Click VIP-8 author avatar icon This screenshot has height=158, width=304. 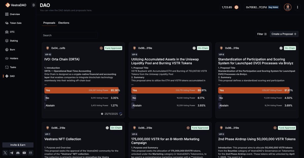click(221, 48)
